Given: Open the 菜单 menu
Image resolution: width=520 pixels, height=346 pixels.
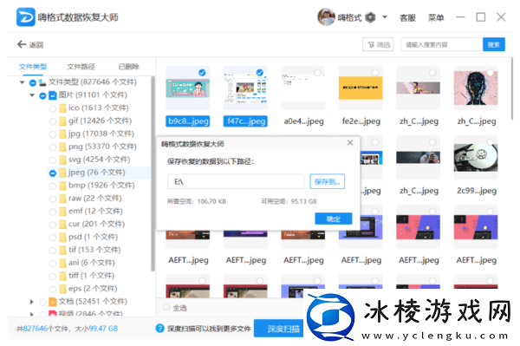Looking at the screenshot, I should tap(436, 17).
